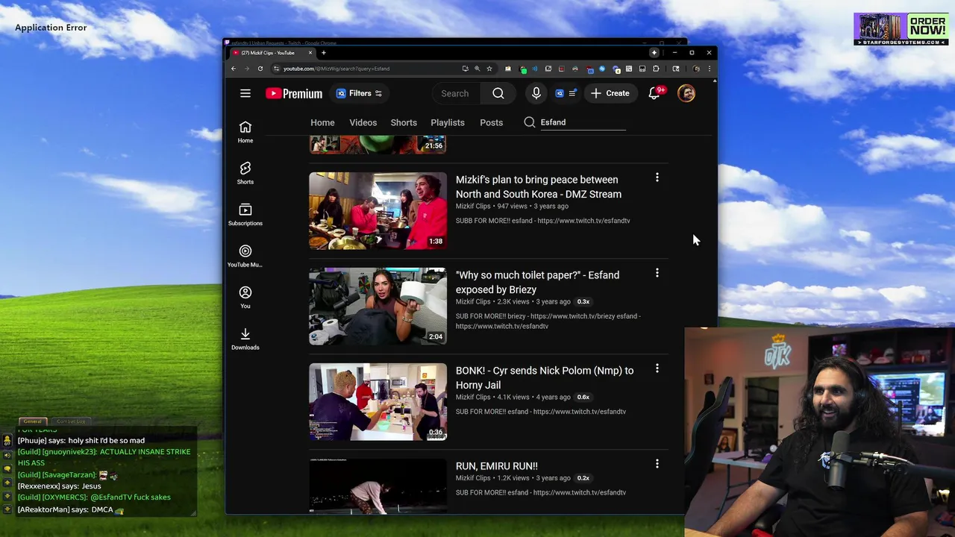This screenshot has height=537, width=955.
Task: Open title 'Mizkif's plan to bring peace'
Action: tap(539, 186)
